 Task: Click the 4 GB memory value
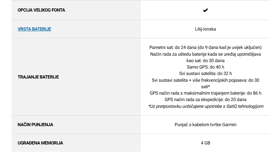(x=205, y=143)
